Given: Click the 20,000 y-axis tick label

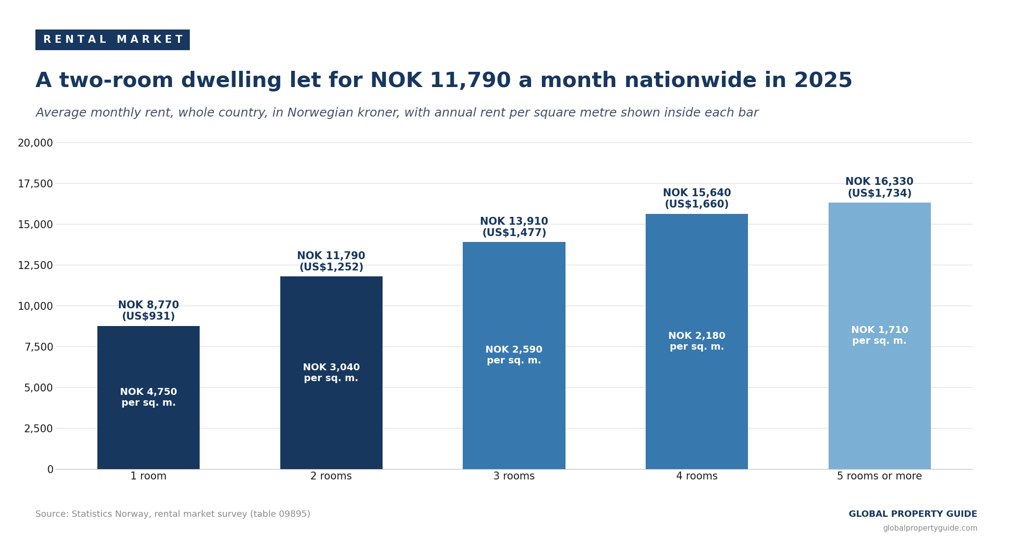Looking at the screenshot, I should click(35, 143).
